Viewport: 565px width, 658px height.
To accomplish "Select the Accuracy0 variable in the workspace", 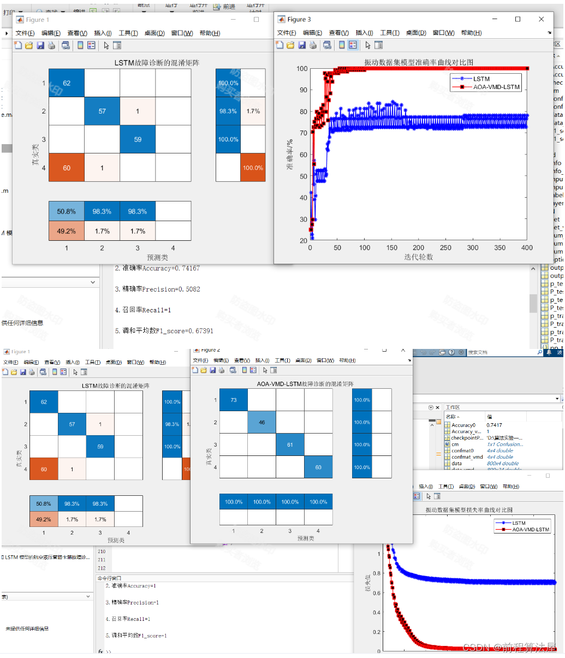I will tap(465, 425).
